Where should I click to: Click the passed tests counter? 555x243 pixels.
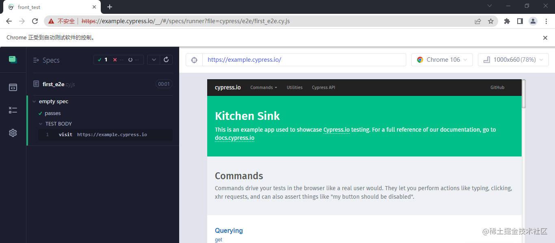click(102, 60)
